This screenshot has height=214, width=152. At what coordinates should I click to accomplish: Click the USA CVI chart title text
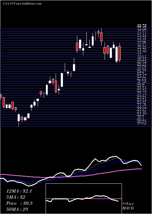[x=22, y=4]
